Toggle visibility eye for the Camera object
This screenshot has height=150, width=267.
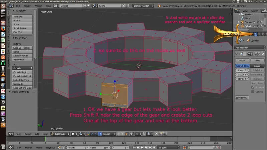[x=255, y=22]
